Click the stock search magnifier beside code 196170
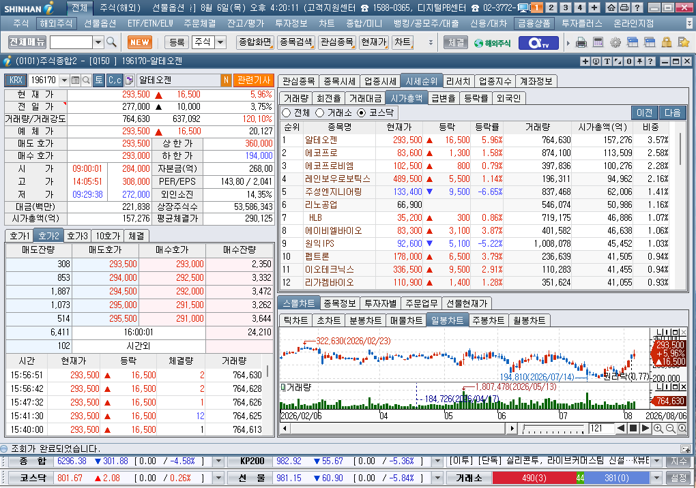Image resolution: width=696 pixels, height=488 pixels. [86, 80]
